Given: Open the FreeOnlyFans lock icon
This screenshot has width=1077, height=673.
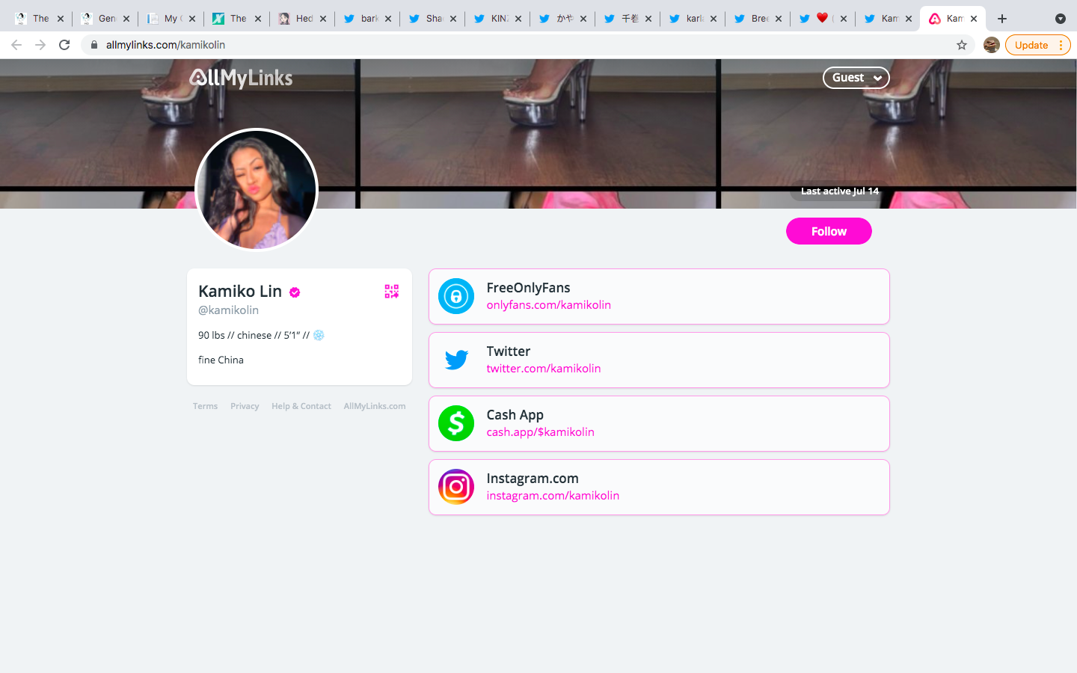Looking at the screenshot, I should [456, 296].
